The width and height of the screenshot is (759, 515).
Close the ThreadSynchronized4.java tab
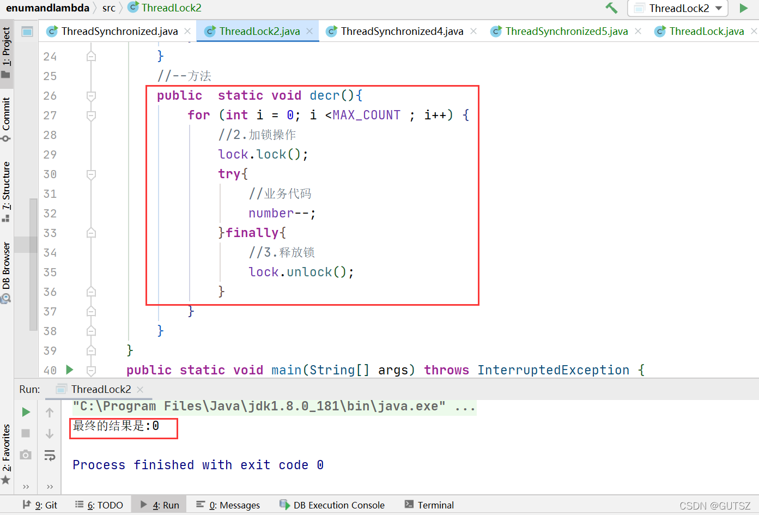473,31
